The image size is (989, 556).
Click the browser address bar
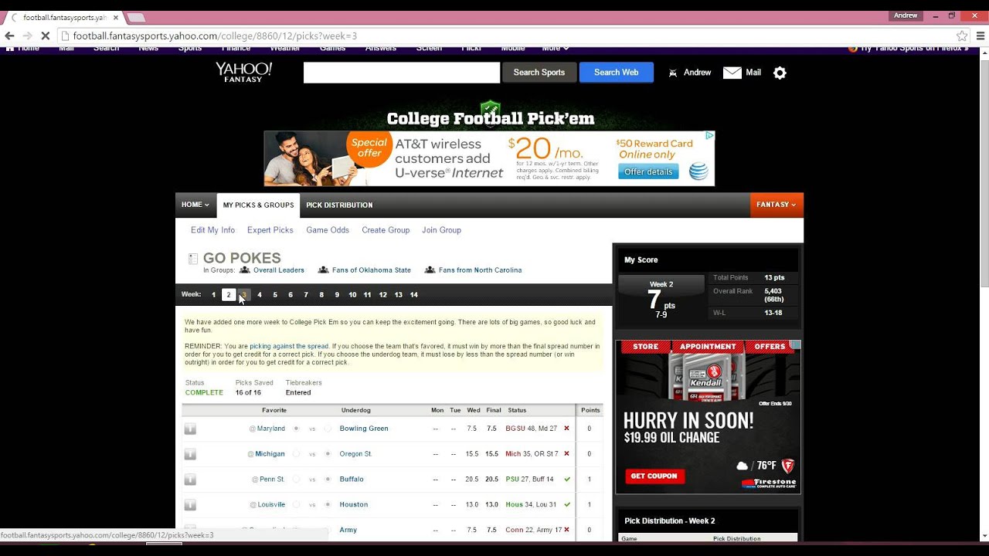(x=506, y=36)
